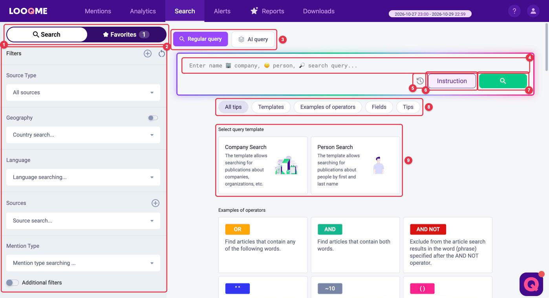Click in the search query input field
This screenshot has width=549, height=298.
[355, 65]
